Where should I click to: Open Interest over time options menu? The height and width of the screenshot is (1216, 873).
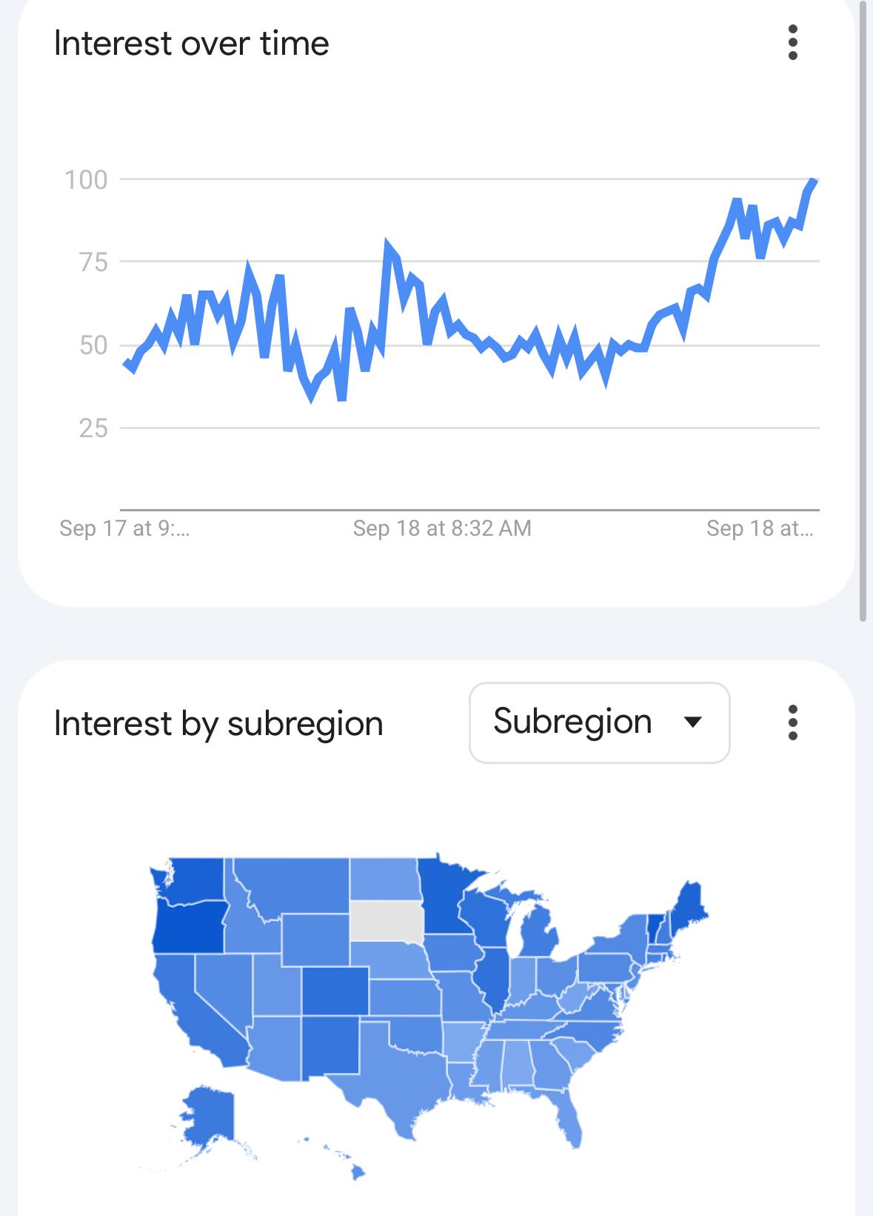point(792,42)
